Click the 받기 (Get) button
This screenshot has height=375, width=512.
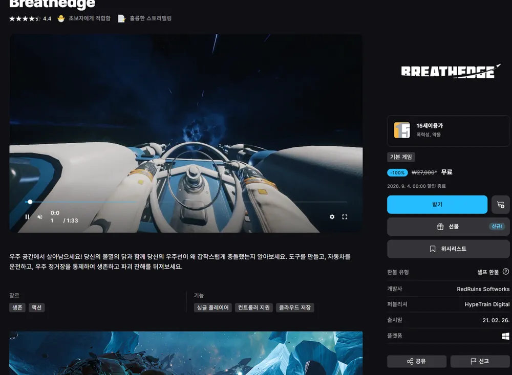[x=437, y=205]
